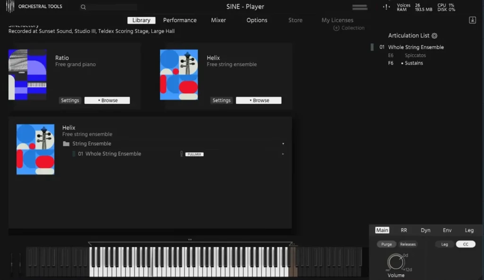Open the Mixer tab
The height and width of the screenshot is (280, 484).
[x=218, y=20]
